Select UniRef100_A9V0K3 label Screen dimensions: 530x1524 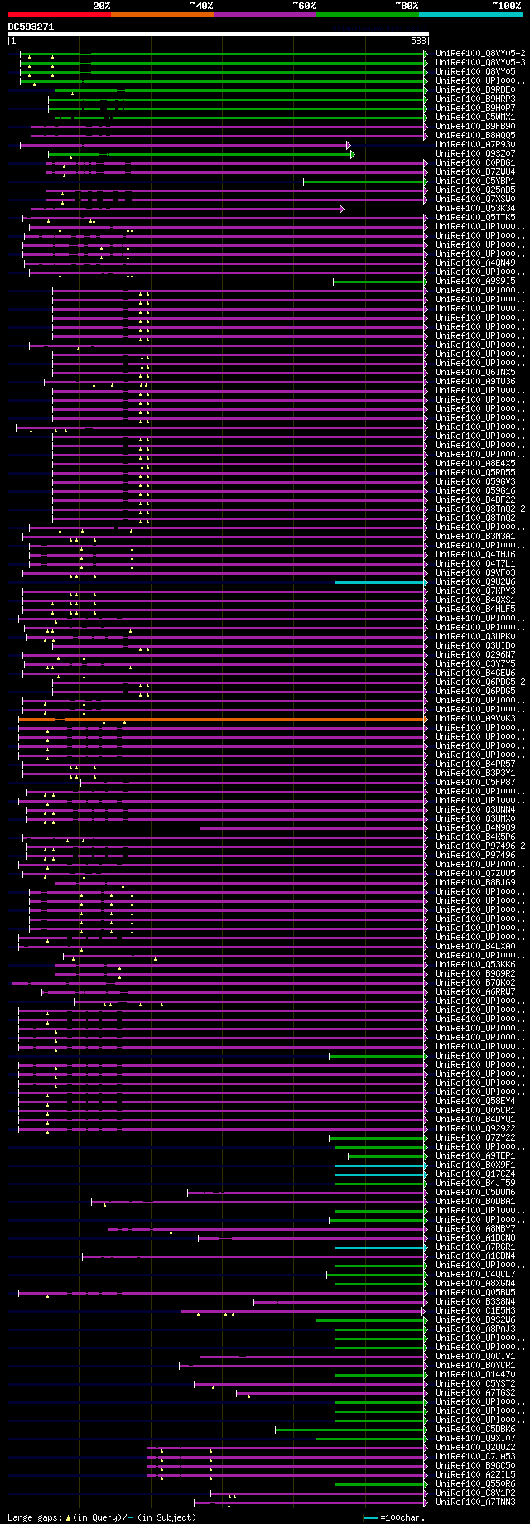[475, 718]
